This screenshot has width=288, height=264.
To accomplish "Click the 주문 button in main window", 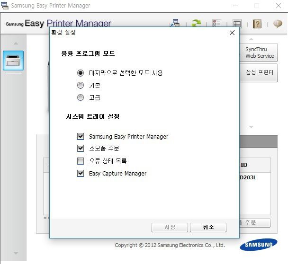I will click(255, 222).
